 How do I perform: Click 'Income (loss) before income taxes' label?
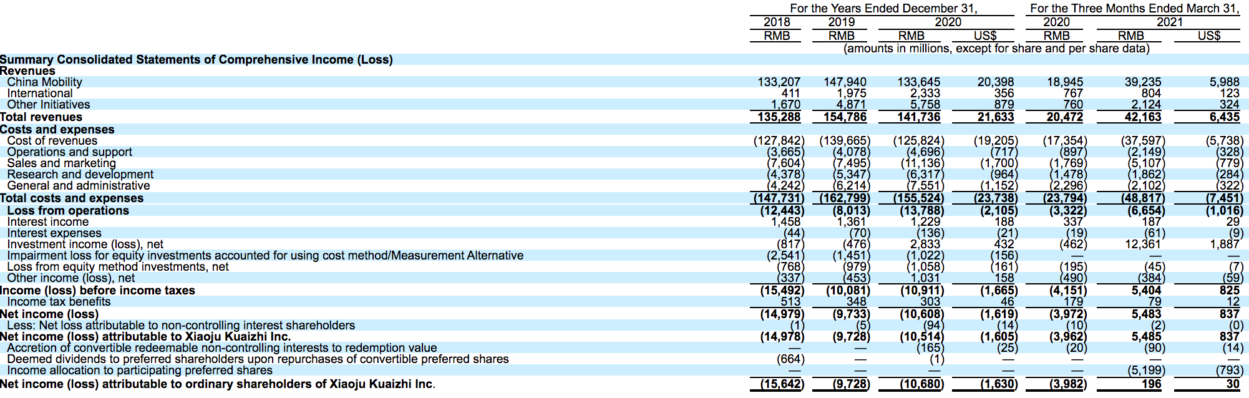click(x=97, y=290)
